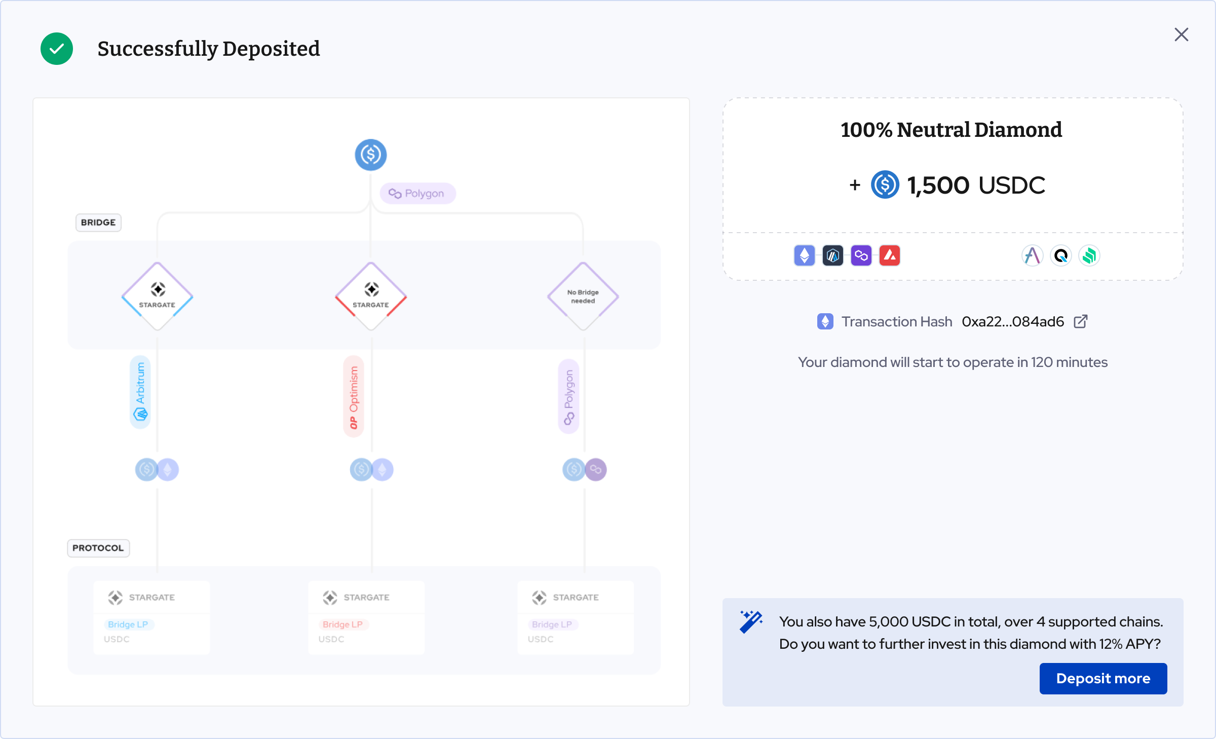Screen dimensions: 1216x739
Task: Click the purple Polygon chain icon in card
Action: click(861, 255)
